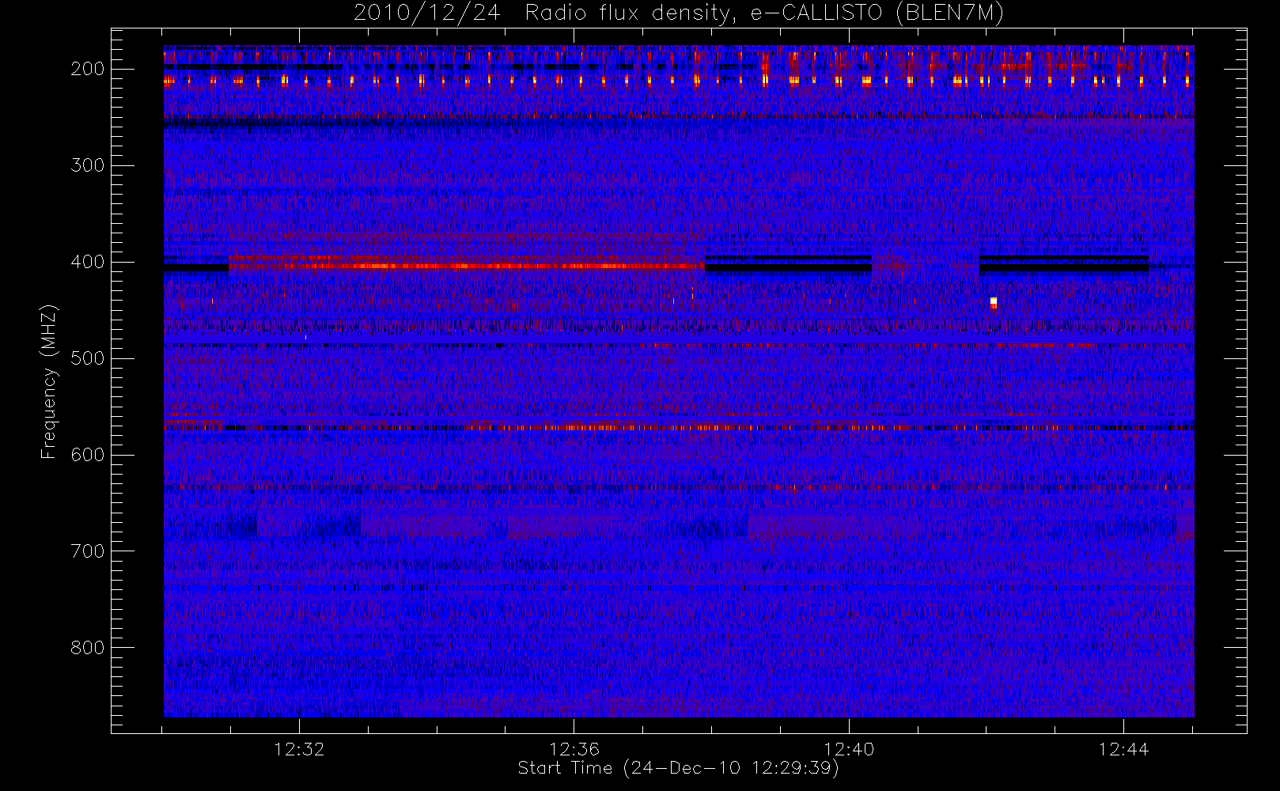The image size is (1280, 791).
Task: Click the plot title '2010/12/24 Radio flux density'
Action: coord(679,13)
